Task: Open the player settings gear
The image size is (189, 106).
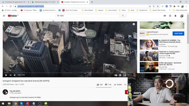Action: point(120,75)
